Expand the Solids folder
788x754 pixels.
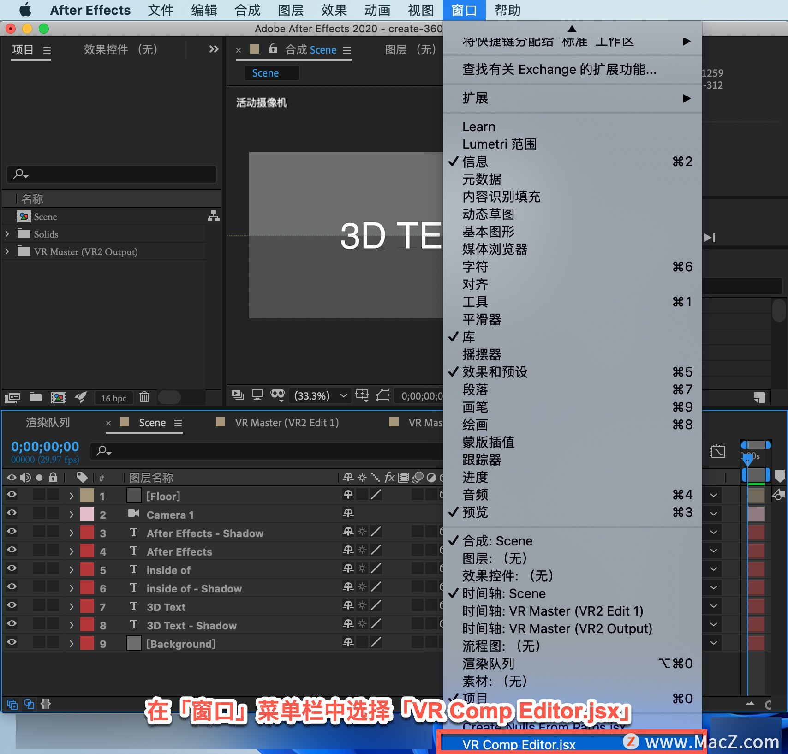pos(7,234)
